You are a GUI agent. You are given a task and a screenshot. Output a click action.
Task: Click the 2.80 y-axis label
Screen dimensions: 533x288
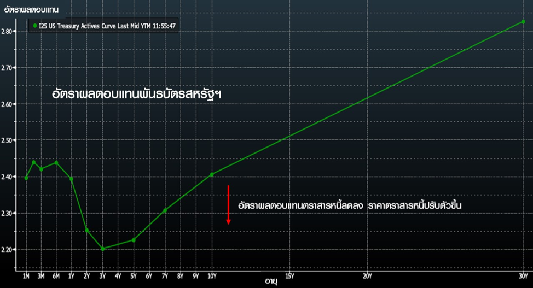[x=10, y=31]
